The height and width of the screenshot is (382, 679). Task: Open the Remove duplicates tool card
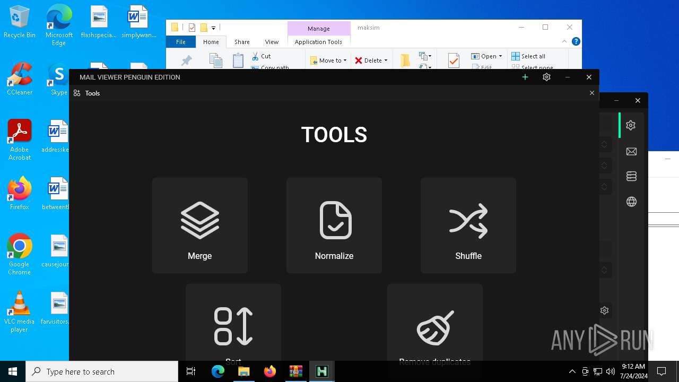(x=435, y=323)
